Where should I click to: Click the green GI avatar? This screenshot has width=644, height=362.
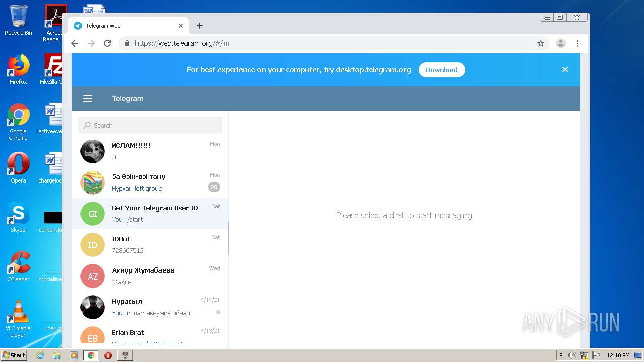[93, 214]
